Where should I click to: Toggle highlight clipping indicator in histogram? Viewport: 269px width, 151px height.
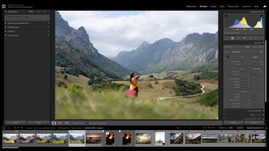pos(261,16)
